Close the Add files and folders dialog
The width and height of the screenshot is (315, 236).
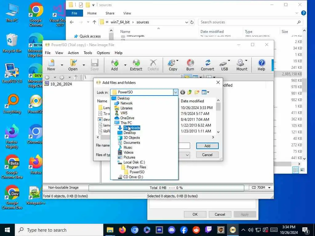point(218,82)
